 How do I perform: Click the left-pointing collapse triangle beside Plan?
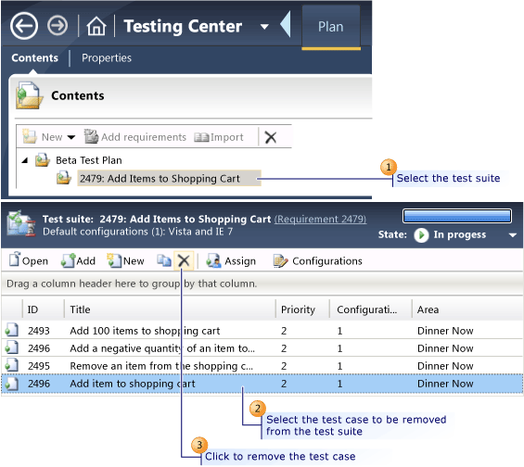click(286, 24)
